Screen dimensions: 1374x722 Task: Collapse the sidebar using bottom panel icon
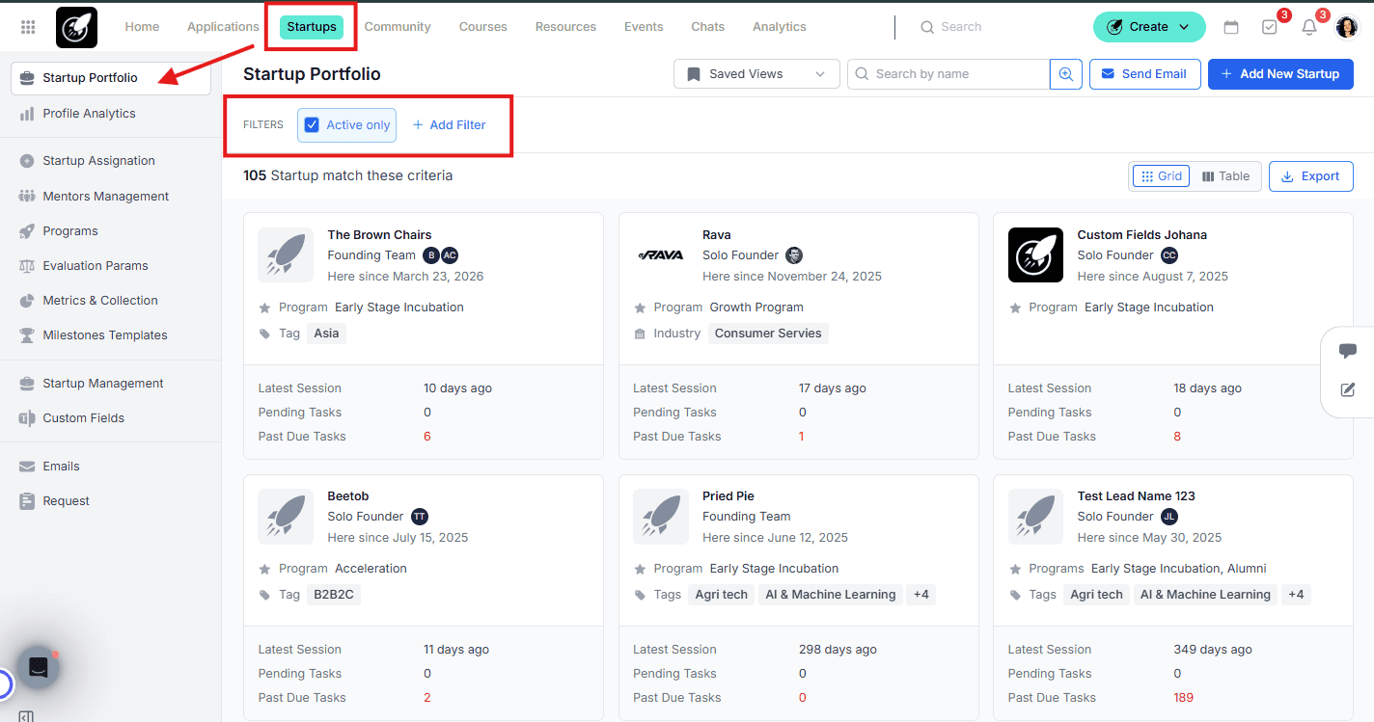(26, 716)
